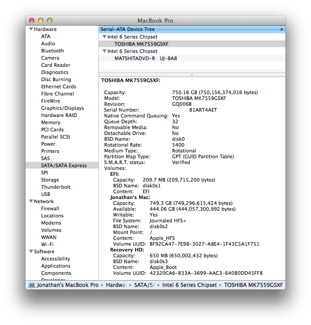
Task: Select MATSHITADVD-R UJ-8A8 device row
Action: 192,58
